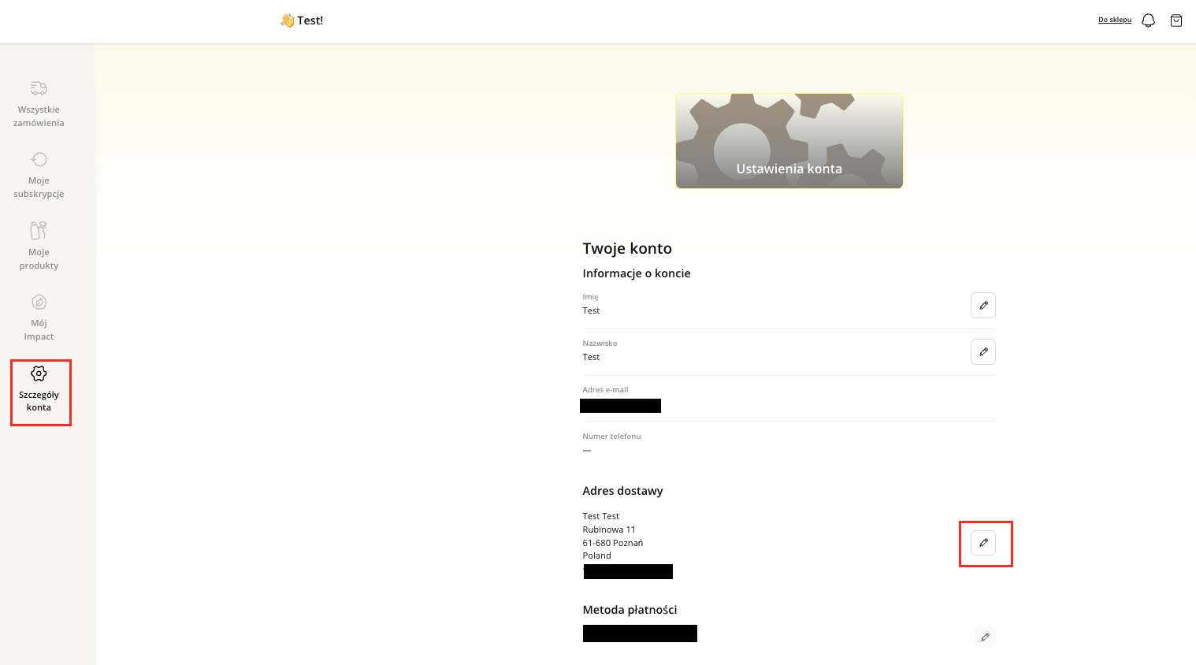Edit the surname (Nazwisko) field
This screenshot has height=665, width=1196.
[983, 352]
